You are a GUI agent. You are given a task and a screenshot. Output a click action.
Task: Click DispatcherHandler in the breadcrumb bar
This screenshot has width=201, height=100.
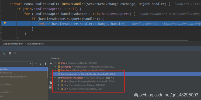pyautogui.click(x=13, y=44)
